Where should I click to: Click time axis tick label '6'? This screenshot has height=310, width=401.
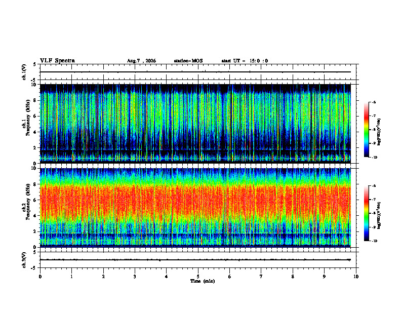[x=230, y=277]
